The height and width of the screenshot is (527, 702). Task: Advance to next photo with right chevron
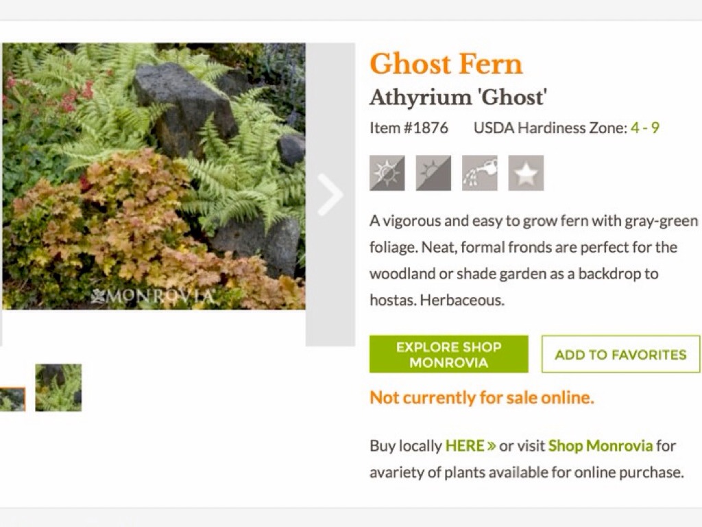330,195
